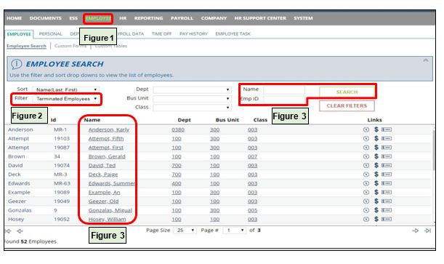Click Class link 007 for Brown
Image resolution: width=444 pixels, height=264 pixels.
252,156
